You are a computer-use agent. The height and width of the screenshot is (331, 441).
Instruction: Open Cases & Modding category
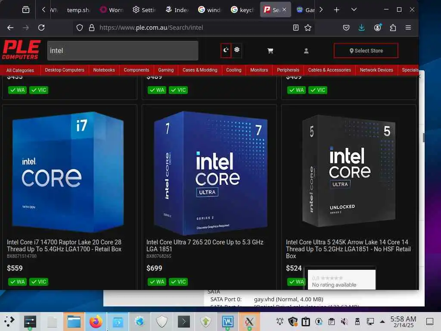coord(200,70)
